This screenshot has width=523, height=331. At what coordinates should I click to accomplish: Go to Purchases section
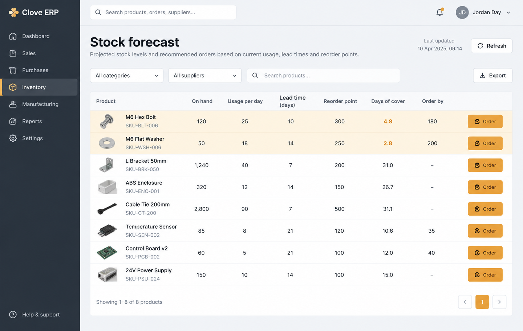[x=39, y=70]
